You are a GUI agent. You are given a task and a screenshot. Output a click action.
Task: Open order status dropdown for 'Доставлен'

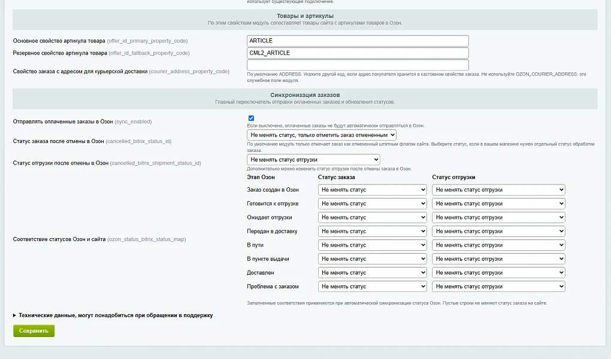pyautogui.click(x=373, y=273)
